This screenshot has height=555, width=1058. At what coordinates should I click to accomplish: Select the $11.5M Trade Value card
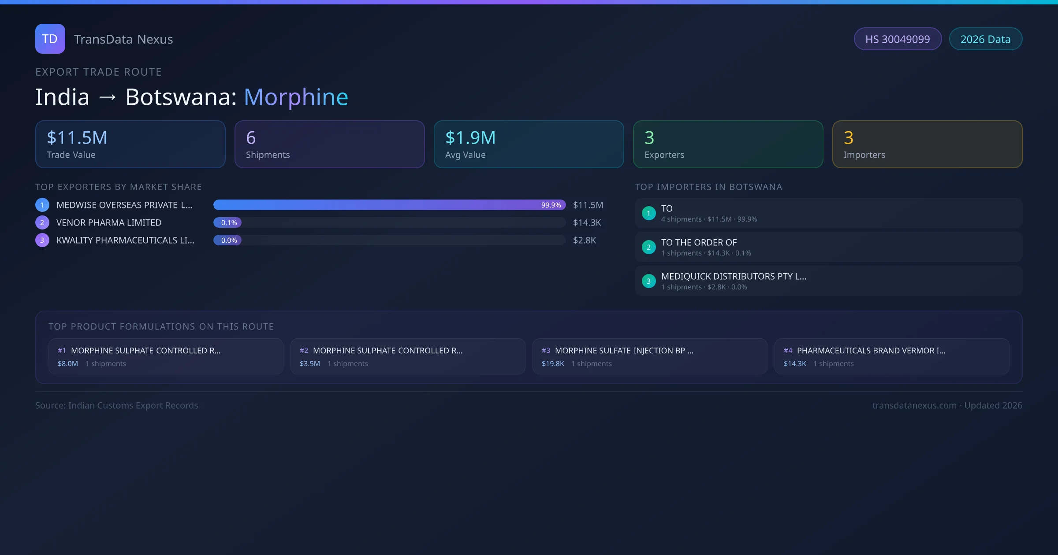[x=130, y=144]
